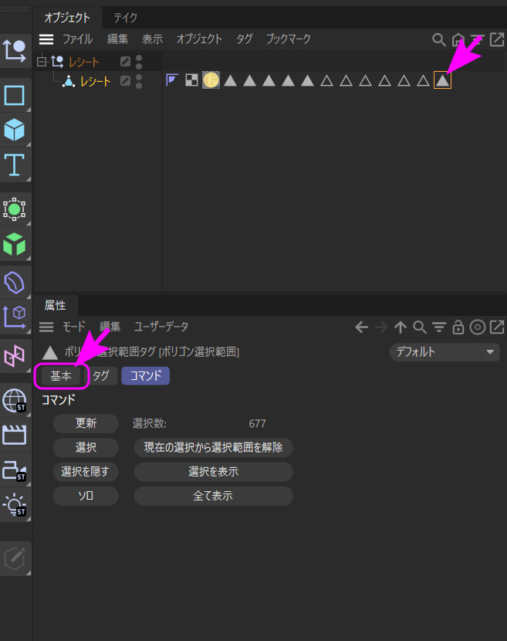Click the Light tool icon
The width and height of the screenshot is (507, 641).
tap(15, 506)
